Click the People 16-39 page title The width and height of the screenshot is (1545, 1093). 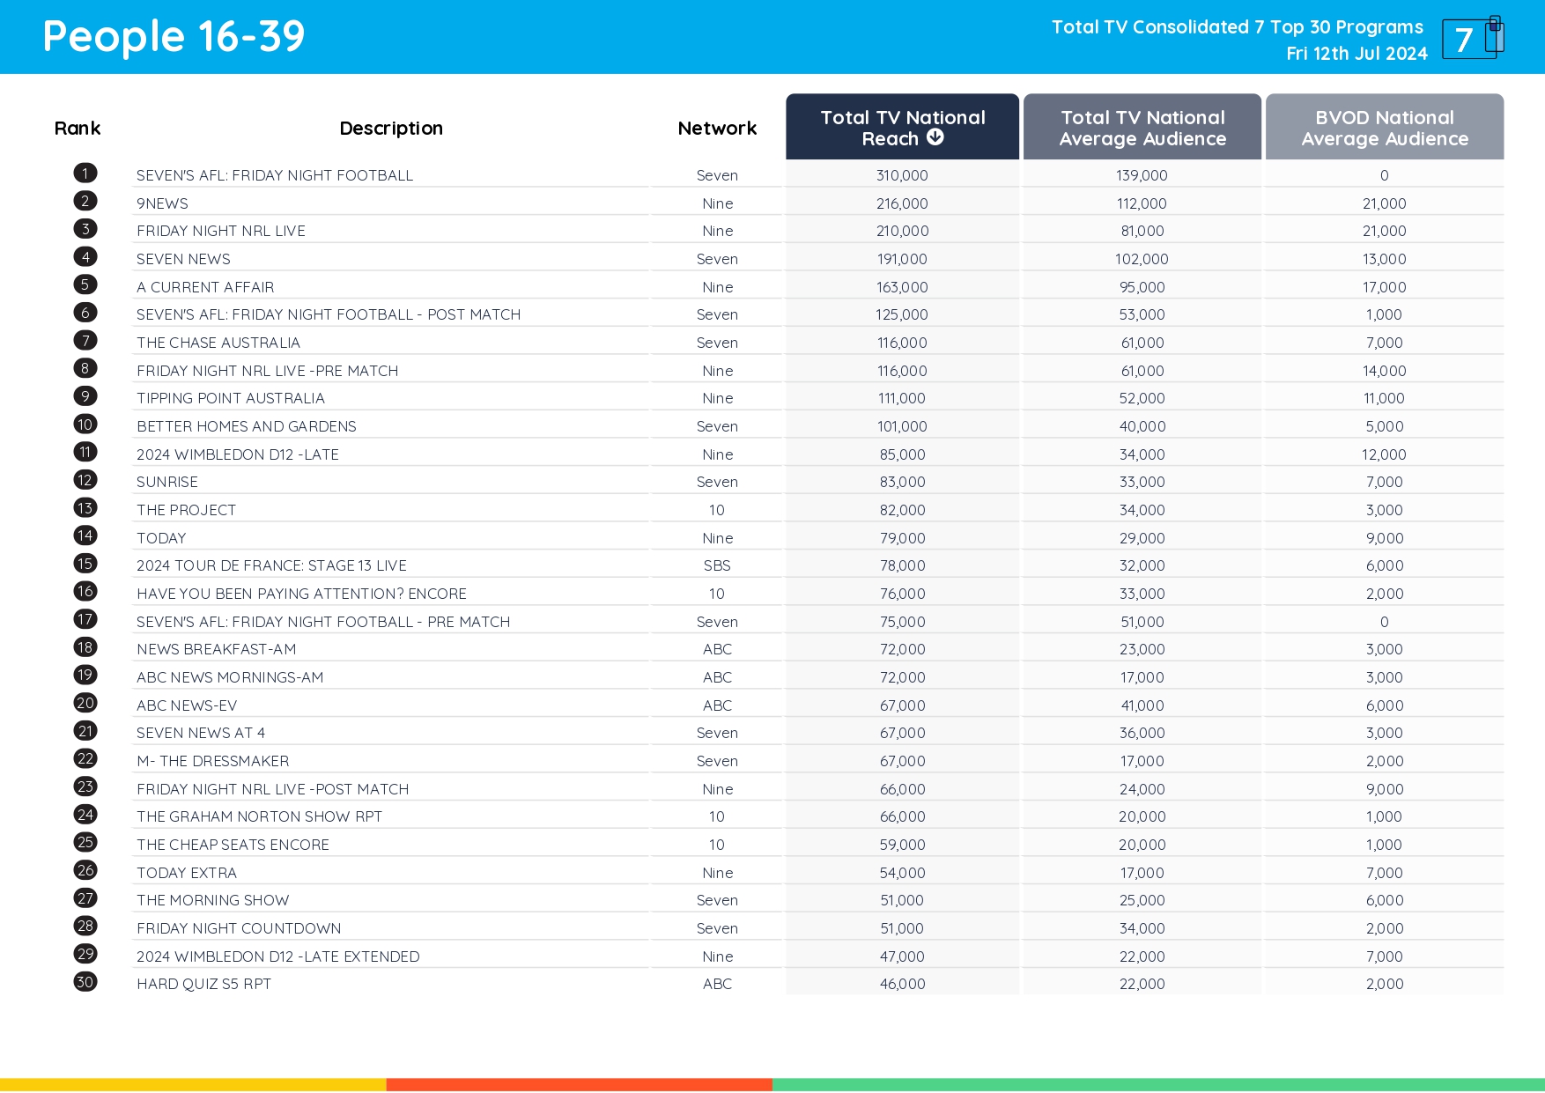pos(173,36)
